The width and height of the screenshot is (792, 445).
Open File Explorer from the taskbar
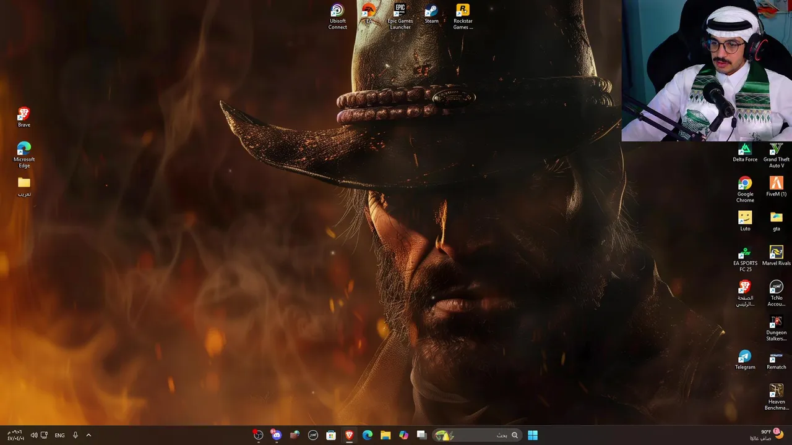tap(385, 435)
